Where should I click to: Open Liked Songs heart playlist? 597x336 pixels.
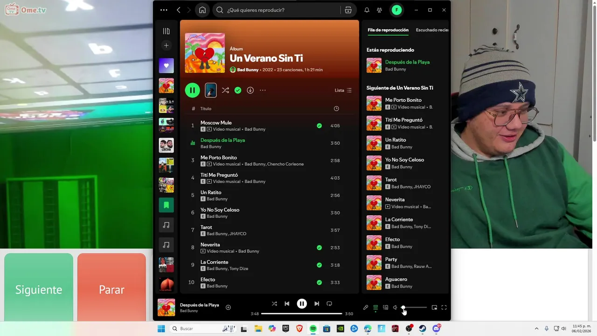[166, 66]
